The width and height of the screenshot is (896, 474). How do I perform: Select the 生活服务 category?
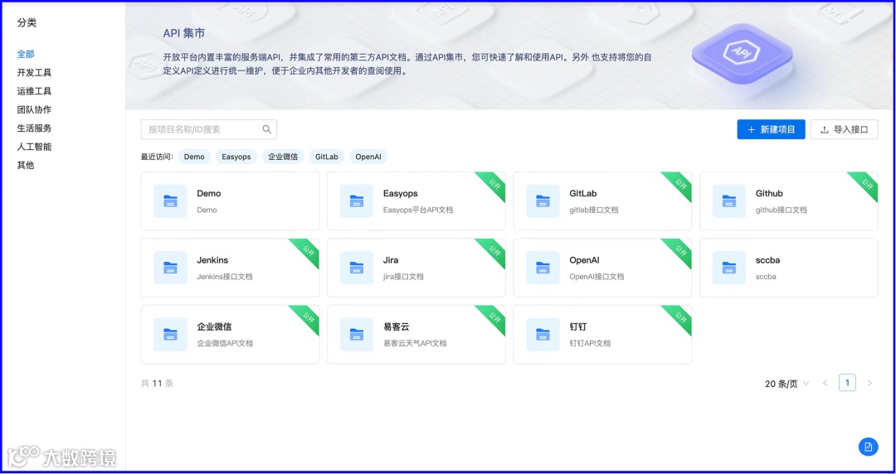pyautogui.click(x=34, y=128)
